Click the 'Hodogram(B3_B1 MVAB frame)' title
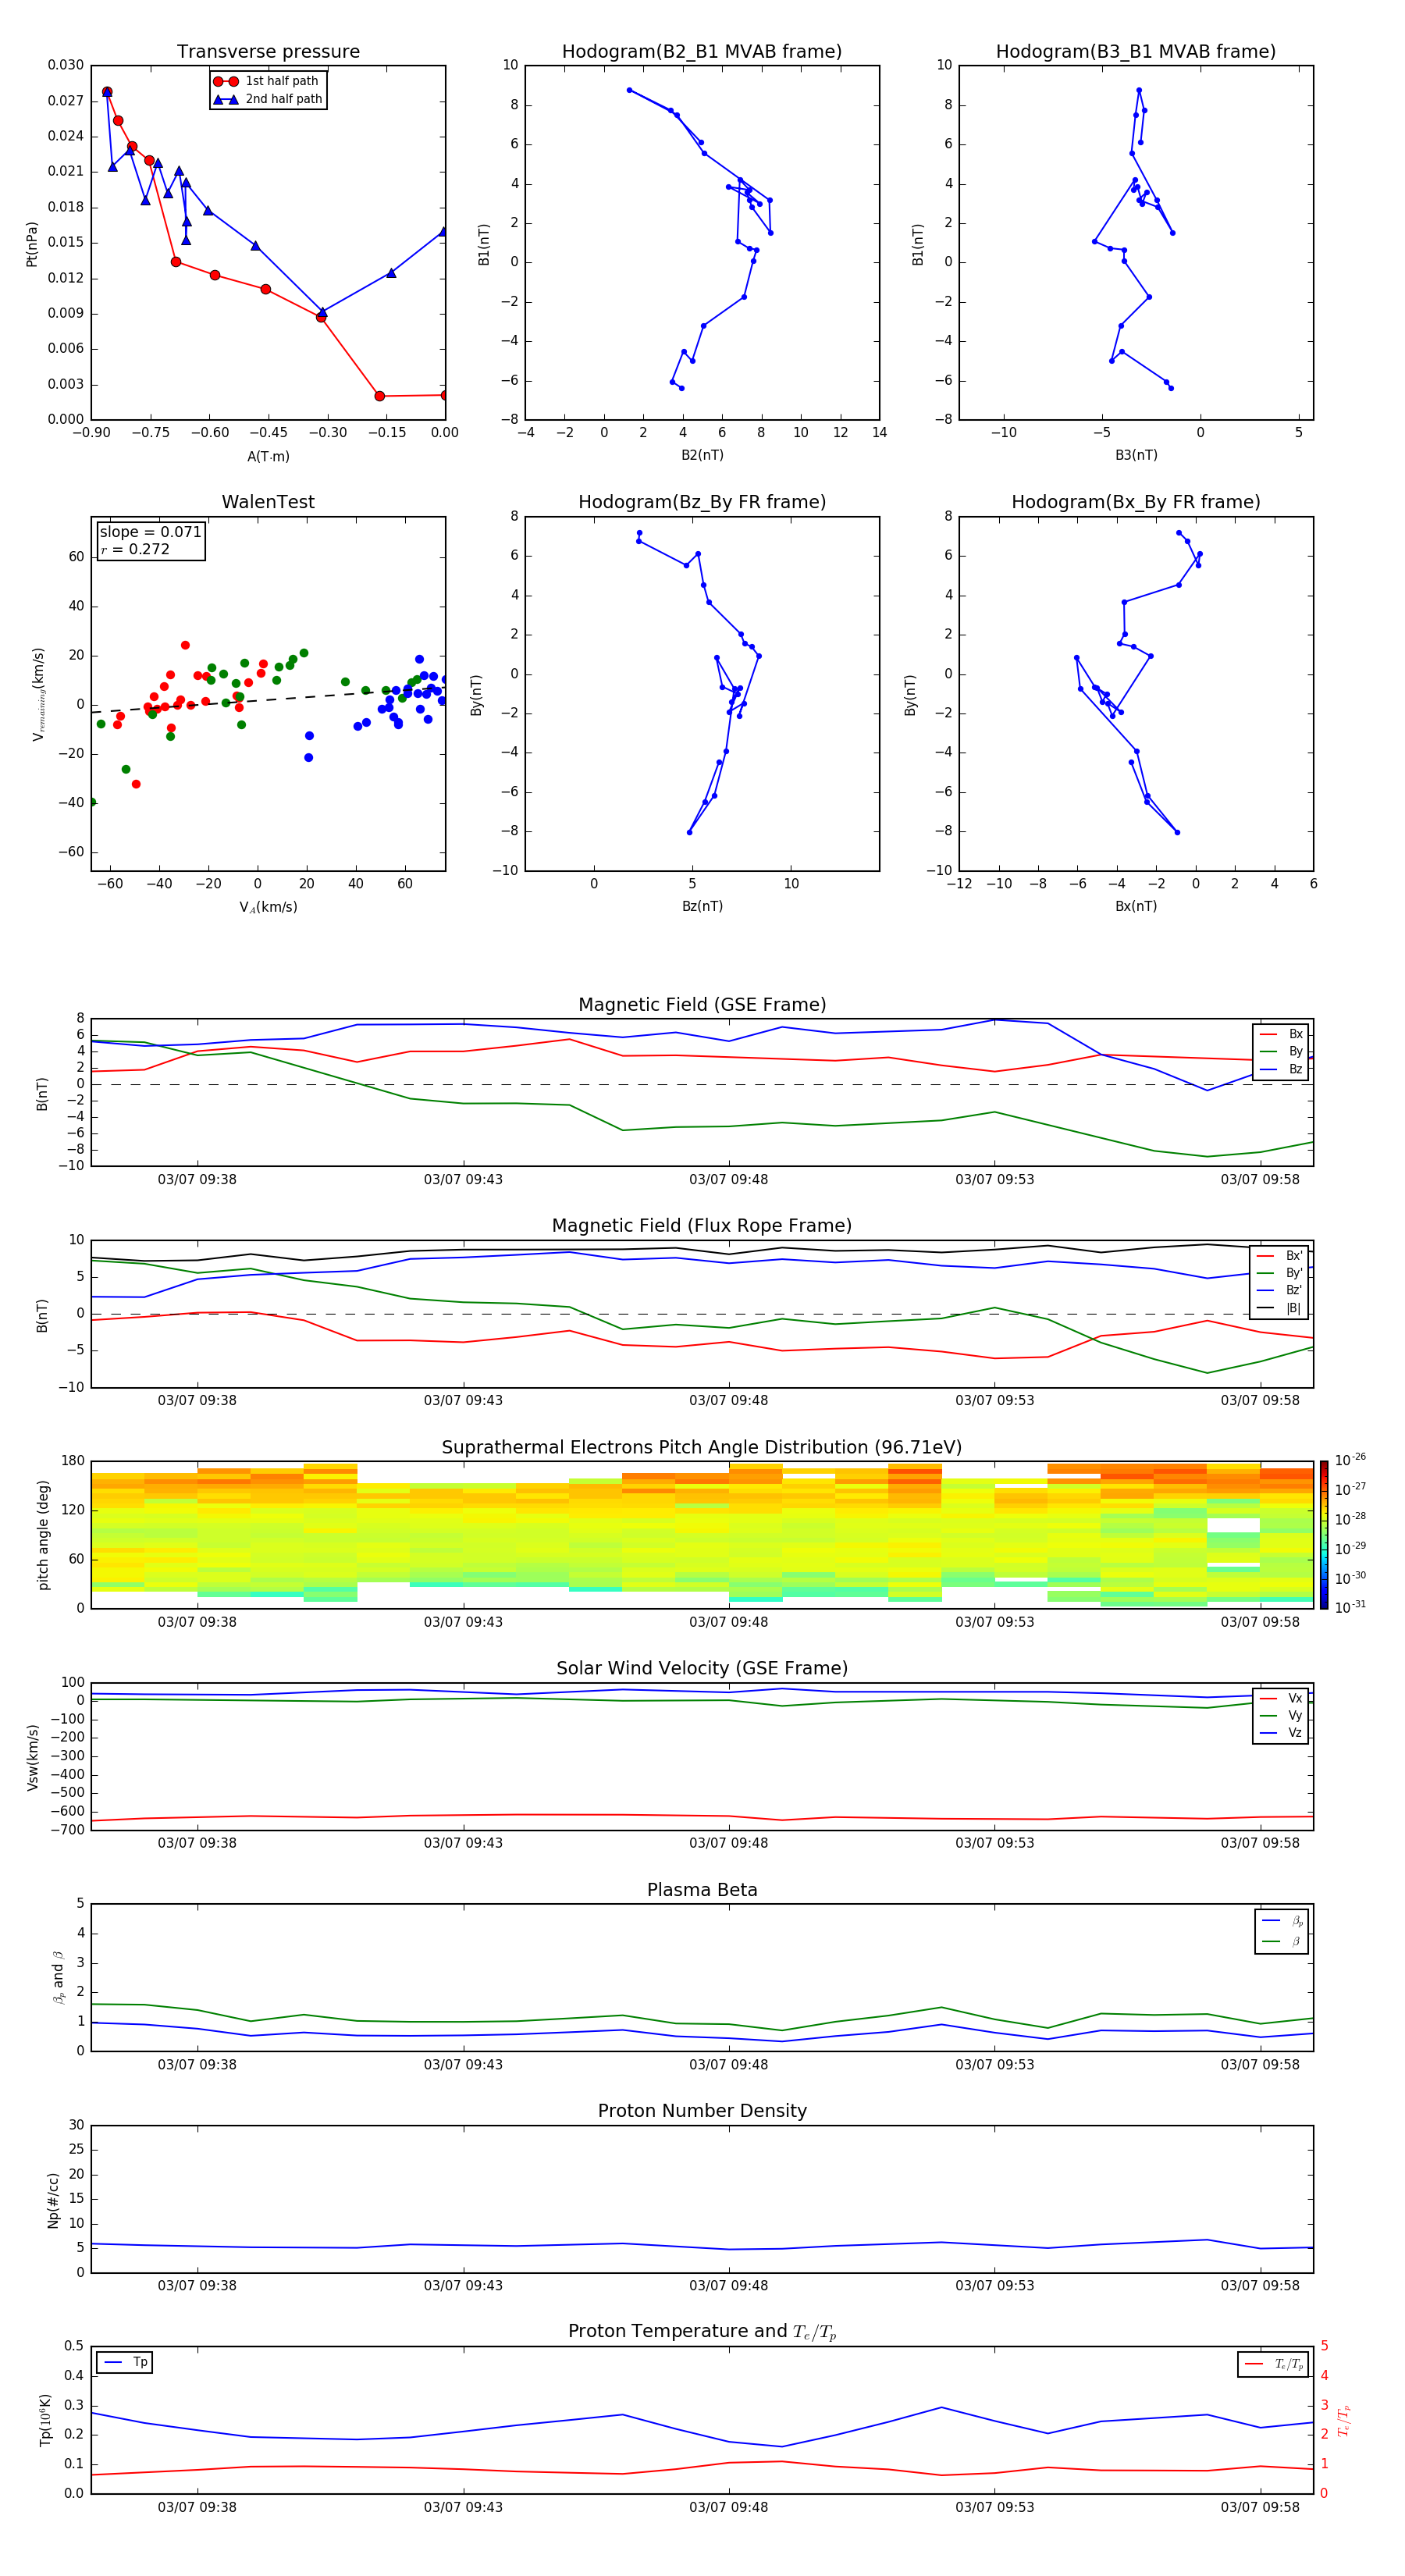 [1136, 52]
